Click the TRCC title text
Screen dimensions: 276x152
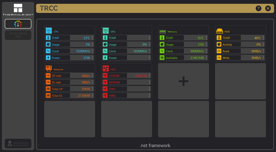(x=49, y=8)
